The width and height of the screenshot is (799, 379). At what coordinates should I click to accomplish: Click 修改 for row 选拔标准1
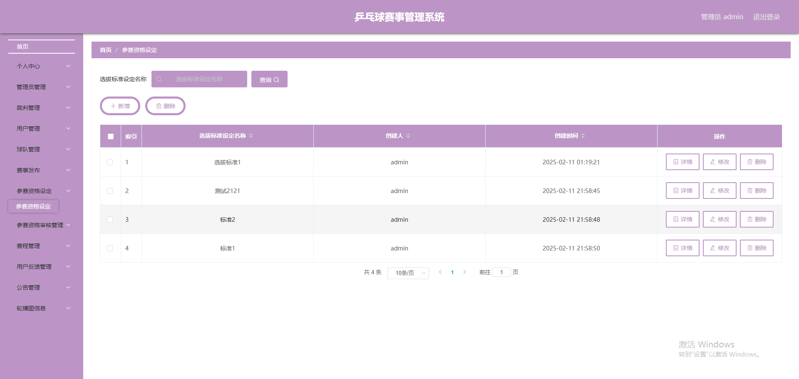[720, 162]
